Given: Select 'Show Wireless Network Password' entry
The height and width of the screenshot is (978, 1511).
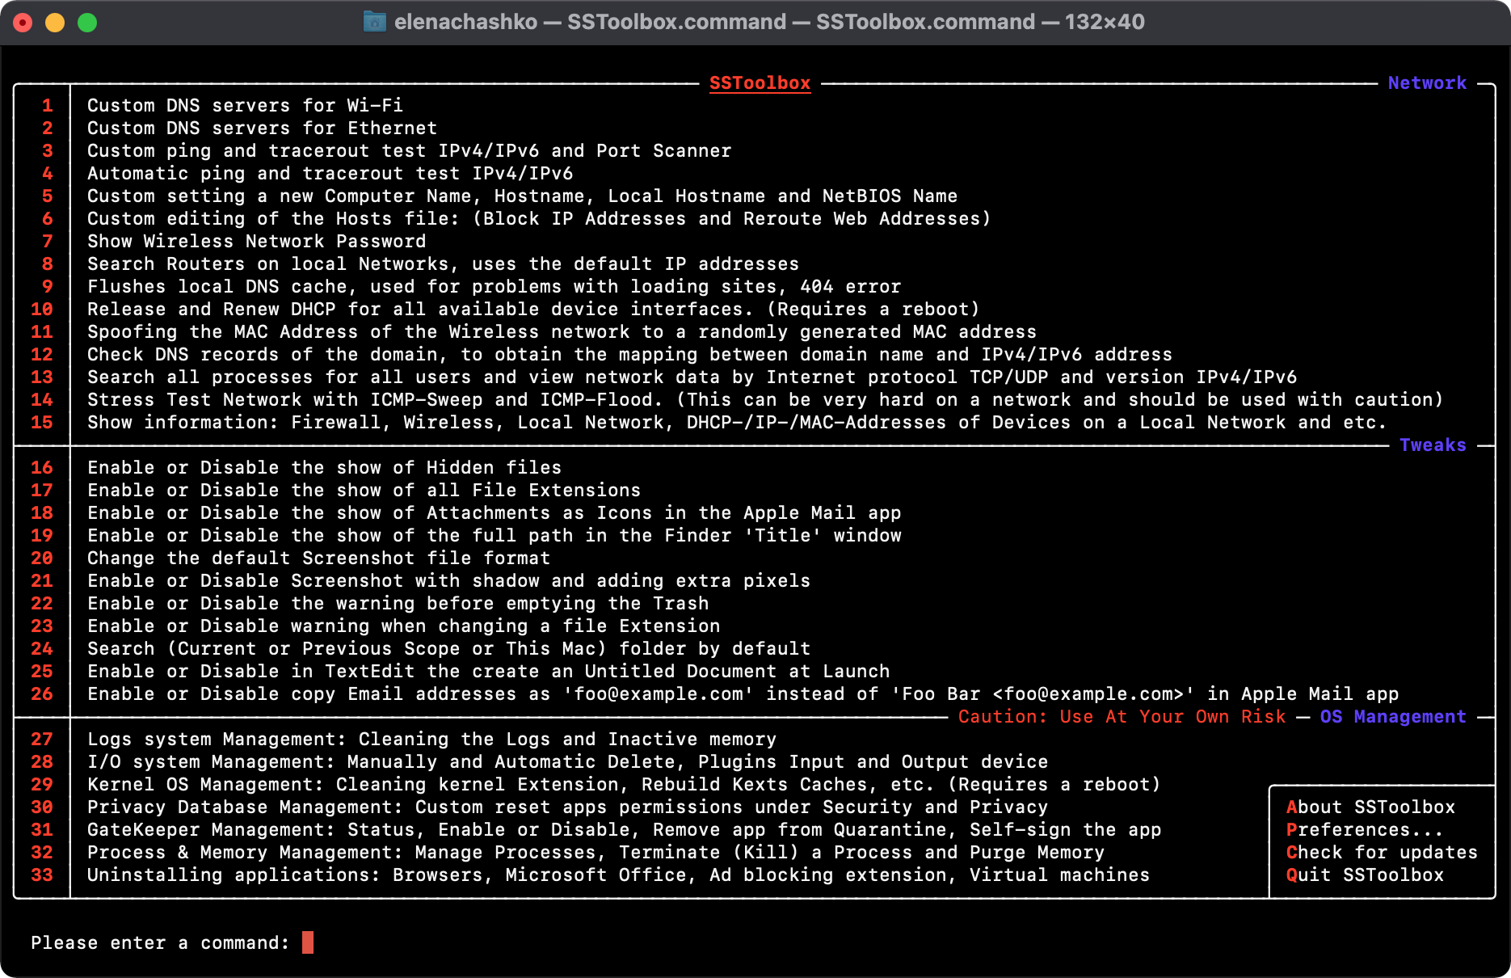Looking at the screenshot, I should (x=256, y=242).
